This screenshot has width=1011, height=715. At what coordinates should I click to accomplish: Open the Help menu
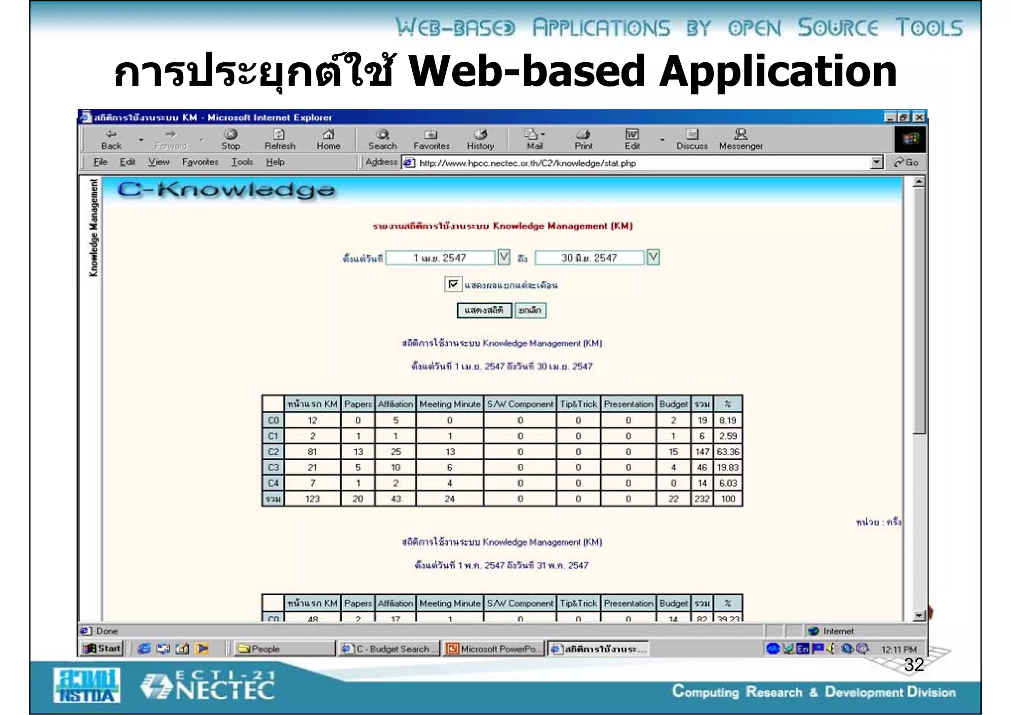[x=275, y=162]
